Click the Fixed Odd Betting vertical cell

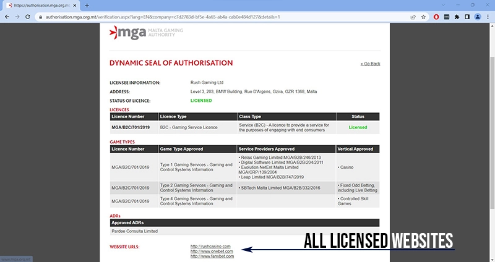(358, 188)
